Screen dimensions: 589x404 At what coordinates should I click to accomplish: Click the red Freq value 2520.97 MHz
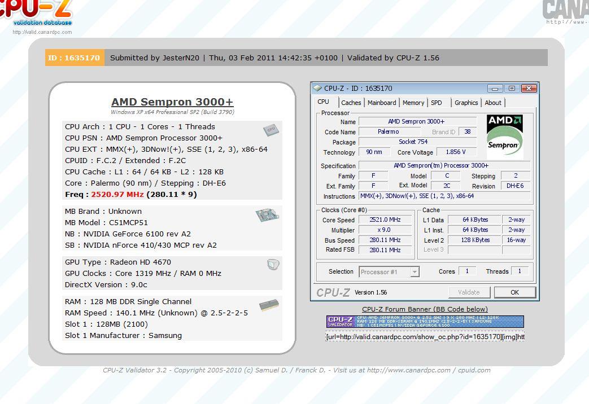click(x=117, y=195)
